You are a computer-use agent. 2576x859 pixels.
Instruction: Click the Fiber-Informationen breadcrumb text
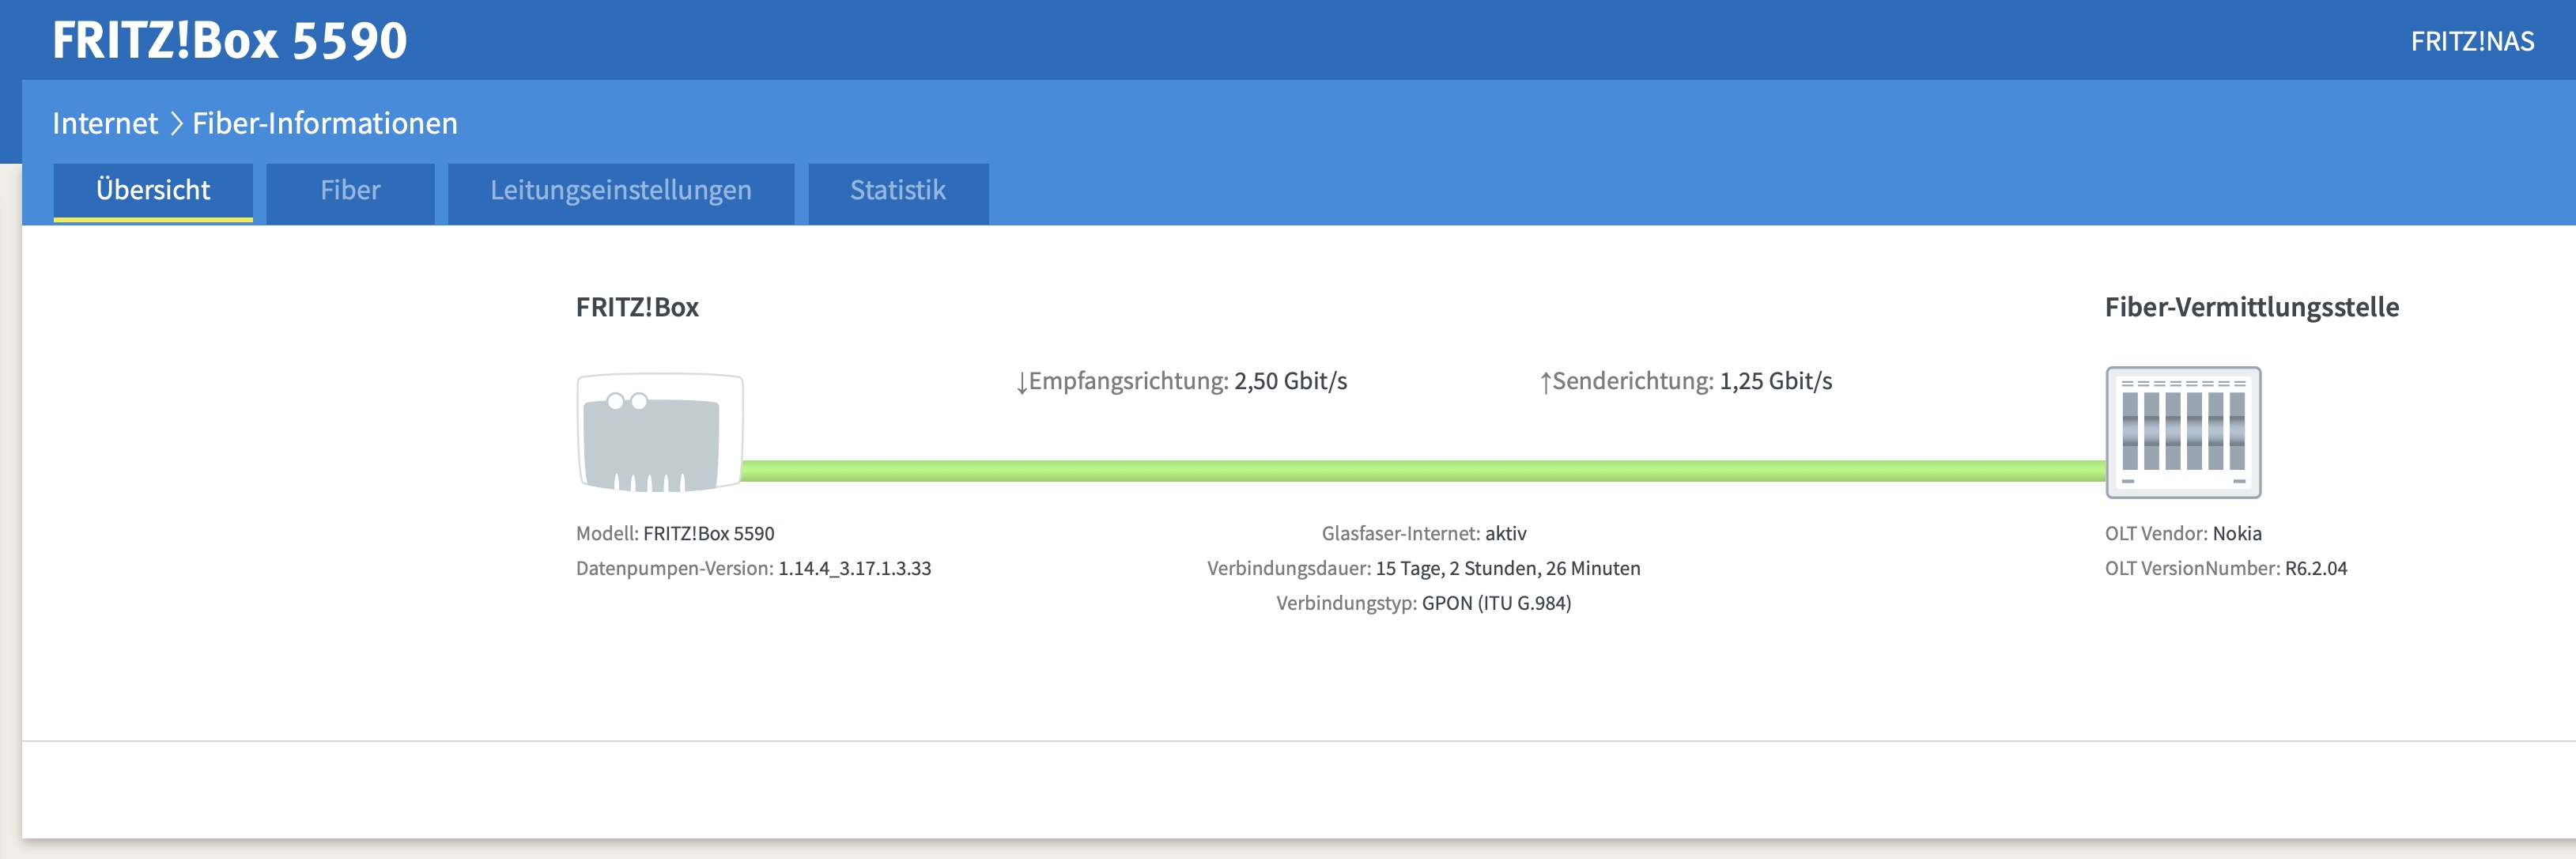[324, 124]
